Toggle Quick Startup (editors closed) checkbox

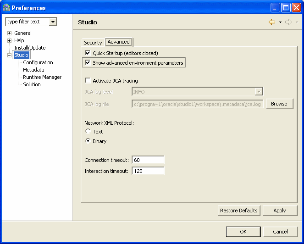88,53
